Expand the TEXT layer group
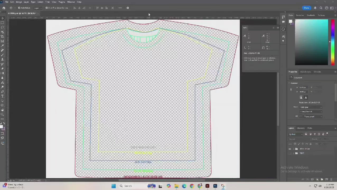 click(x=293, y=153)
